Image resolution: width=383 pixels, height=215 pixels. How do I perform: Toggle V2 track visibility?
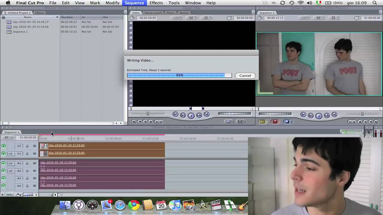[x=3, y=146]
